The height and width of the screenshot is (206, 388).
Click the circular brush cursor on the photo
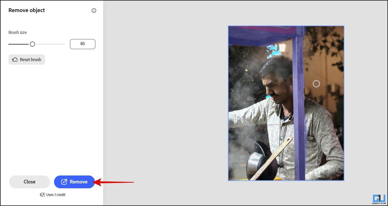(x=316, y=84)
